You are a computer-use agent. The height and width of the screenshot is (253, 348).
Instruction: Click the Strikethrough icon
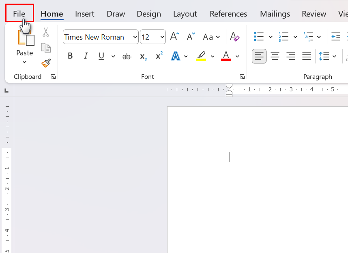(x=127, y=56)
